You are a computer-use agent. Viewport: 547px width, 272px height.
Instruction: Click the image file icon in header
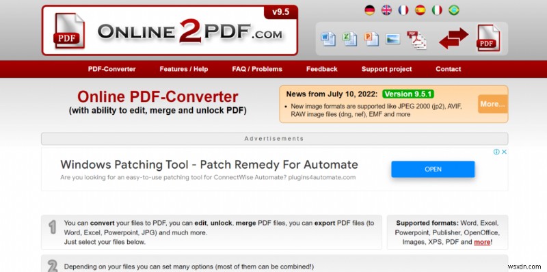(392, 39)
